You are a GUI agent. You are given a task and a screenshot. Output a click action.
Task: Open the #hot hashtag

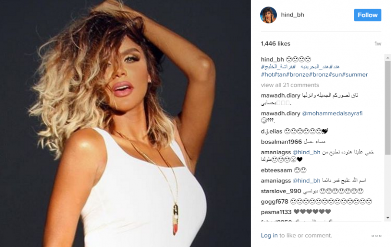click(x=267, y=75)
